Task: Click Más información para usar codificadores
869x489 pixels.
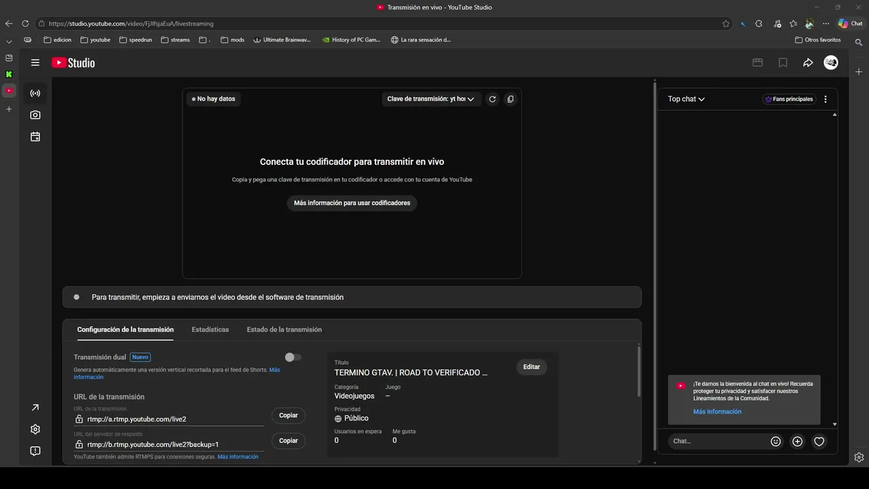Action: coord(352,203)
